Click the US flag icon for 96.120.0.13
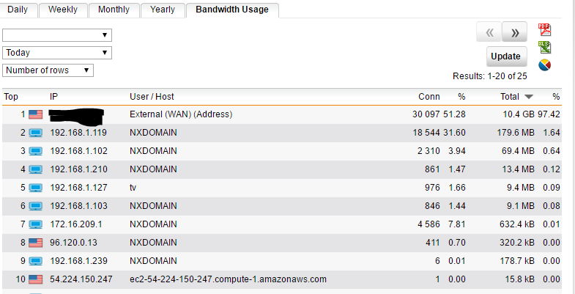Screen dimensions: 575x294 [36, 243]
